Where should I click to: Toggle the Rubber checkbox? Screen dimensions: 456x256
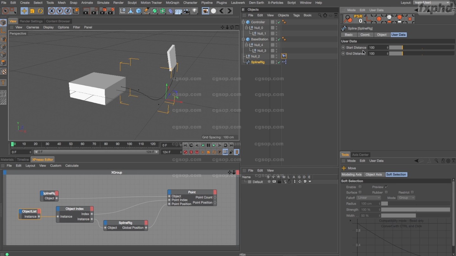tap(386, 192)
